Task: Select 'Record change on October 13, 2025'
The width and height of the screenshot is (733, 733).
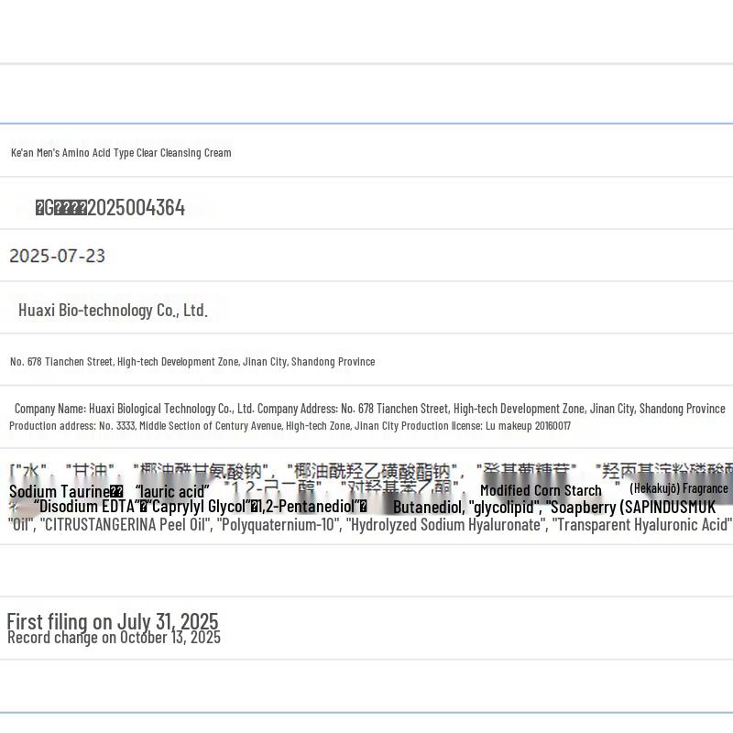Action: pyautogui.click(x=114, y=638)
